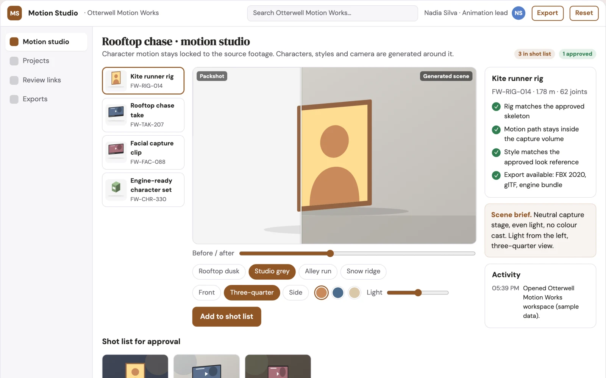Pick the blue color swatch
This screenshot has width=606, height=378.
[x=338, y=293]
